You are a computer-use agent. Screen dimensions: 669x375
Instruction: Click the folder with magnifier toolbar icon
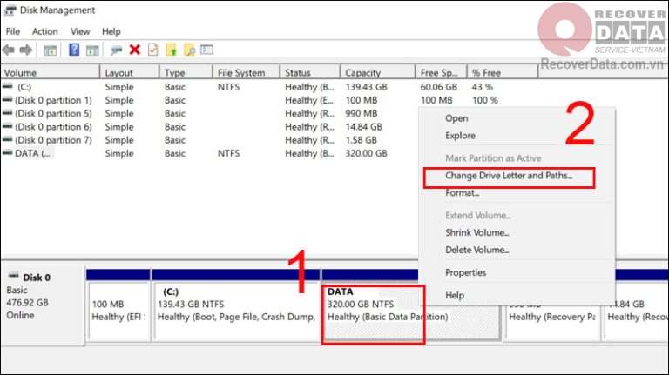(x=190, y=50)
